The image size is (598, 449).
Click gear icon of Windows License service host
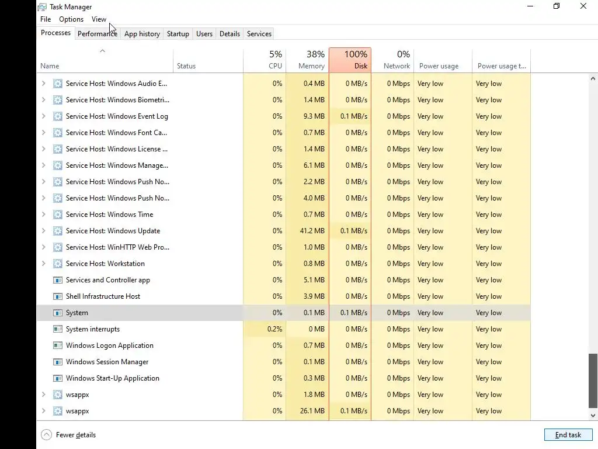tap(58, 149)
